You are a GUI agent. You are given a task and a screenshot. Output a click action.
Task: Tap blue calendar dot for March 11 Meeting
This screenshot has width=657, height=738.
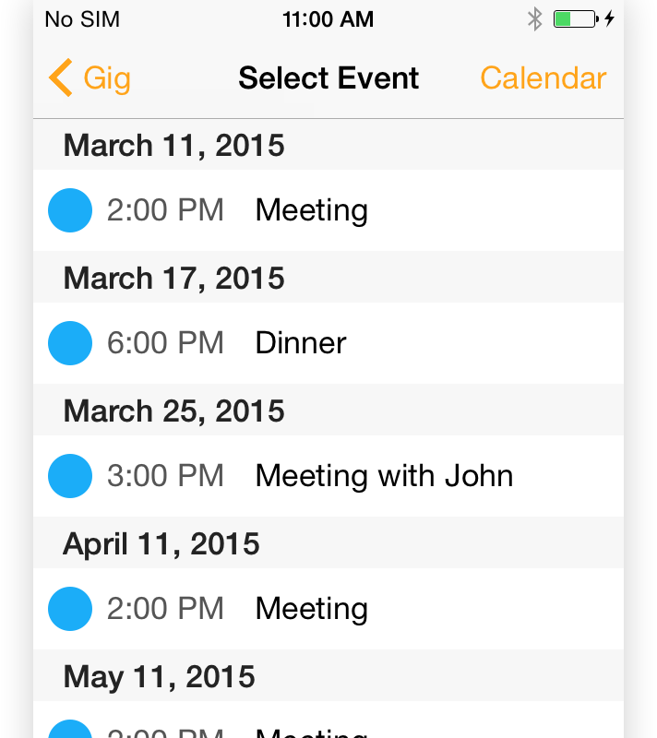[70, 210]
